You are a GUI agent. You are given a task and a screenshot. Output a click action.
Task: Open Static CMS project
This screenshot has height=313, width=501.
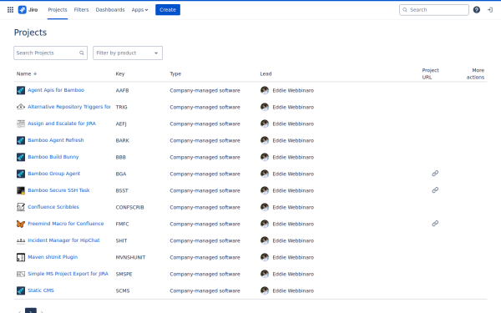point(41,290)
